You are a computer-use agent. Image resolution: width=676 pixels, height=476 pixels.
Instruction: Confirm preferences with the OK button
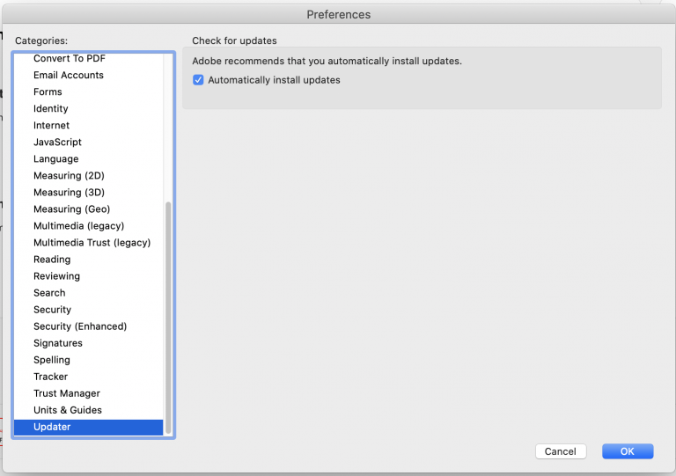tap(628, 451)
